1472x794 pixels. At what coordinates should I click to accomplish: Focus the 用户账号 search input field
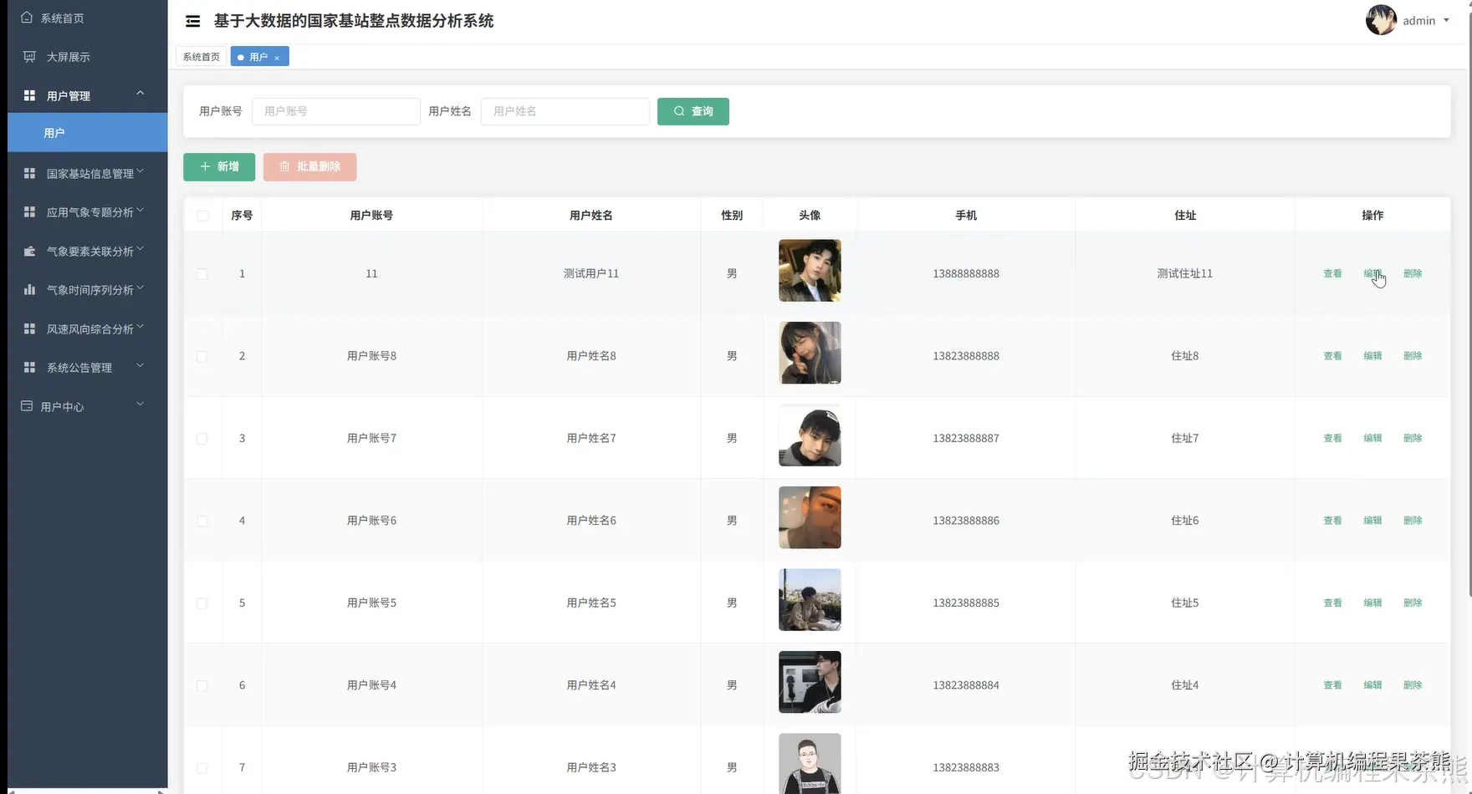(x=336, y=111)
